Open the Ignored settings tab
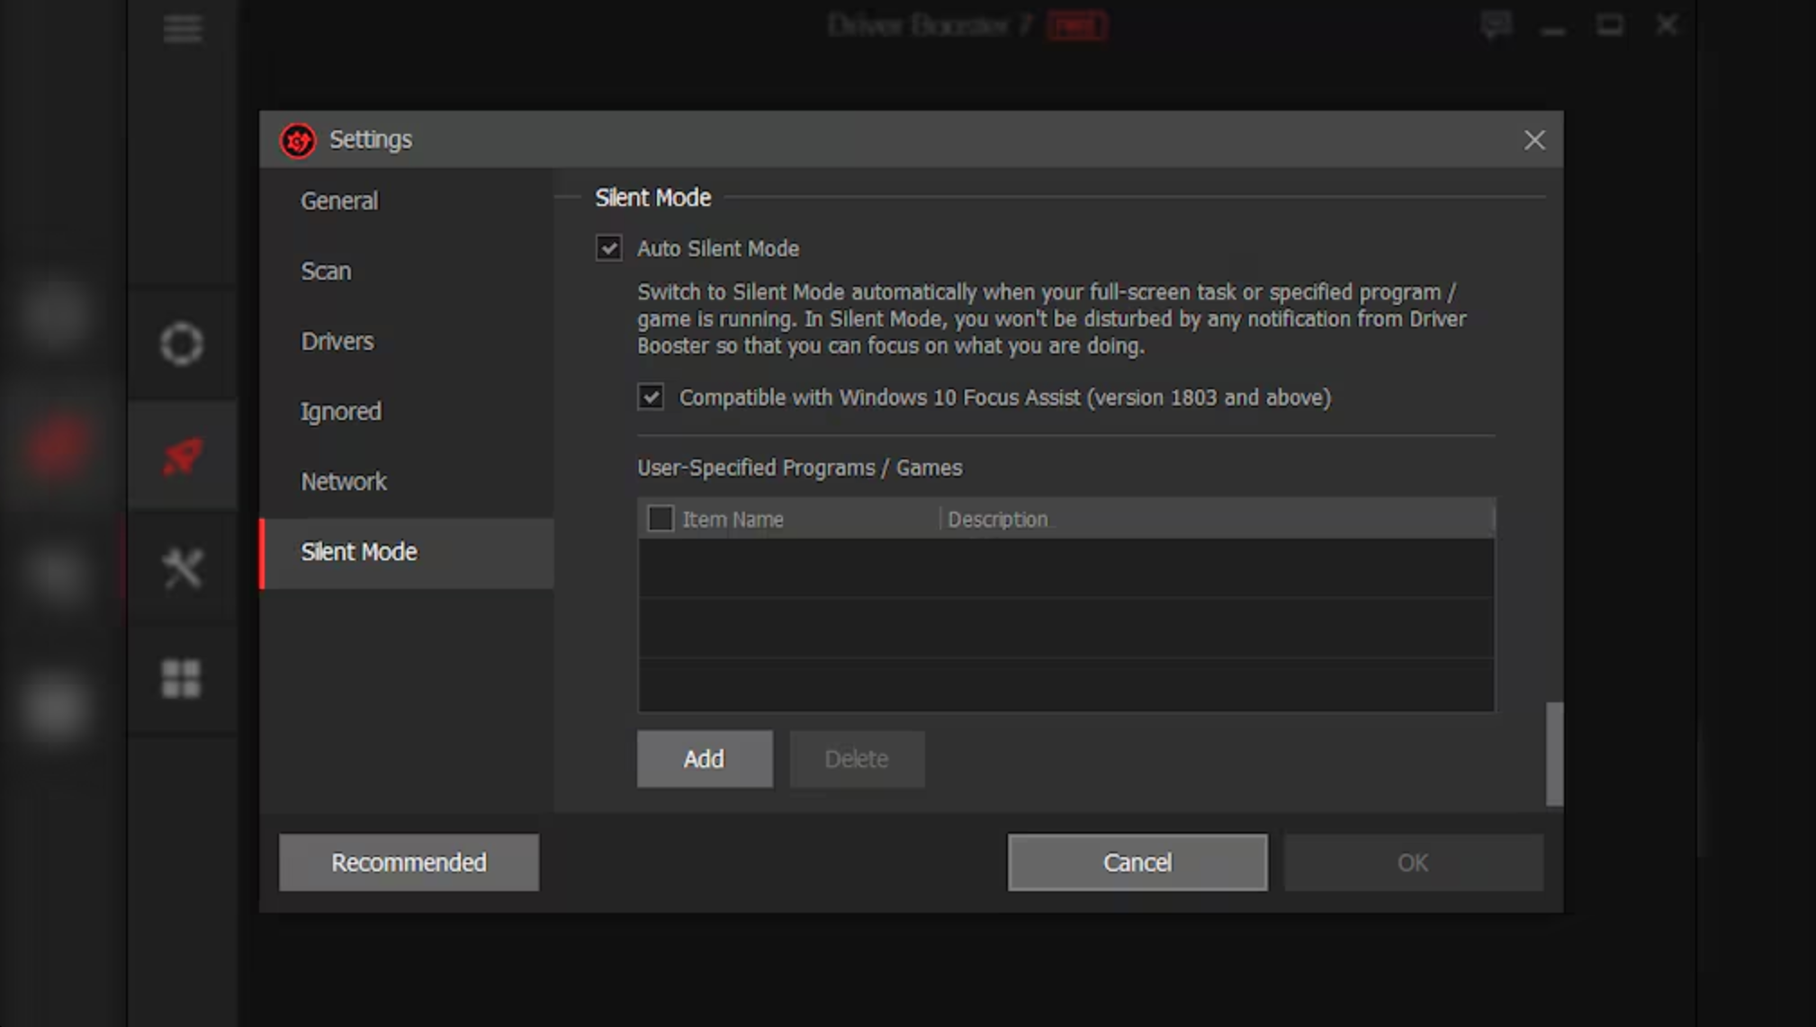 340,411
